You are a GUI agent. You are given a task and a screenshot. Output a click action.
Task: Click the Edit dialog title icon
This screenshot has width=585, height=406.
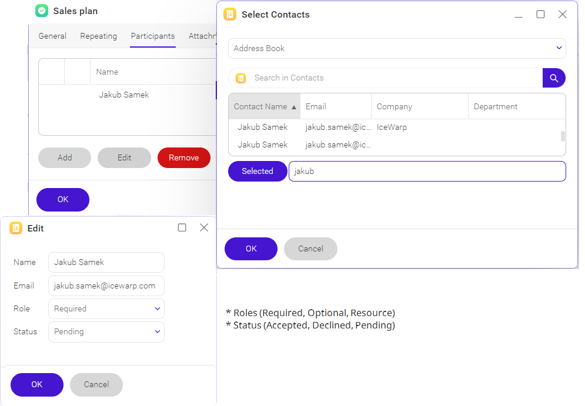pos(16,228)
